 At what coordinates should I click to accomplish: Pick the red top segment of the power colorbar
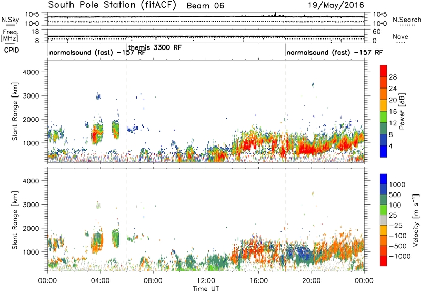coord(384,71)
